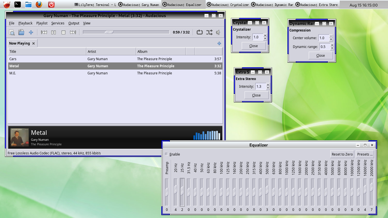388x218 pixels.
Task: Click the search library toolbar icon
Action: point(12,32)
